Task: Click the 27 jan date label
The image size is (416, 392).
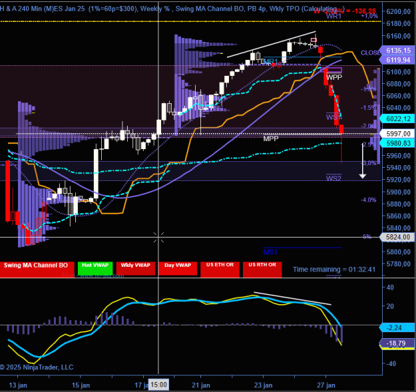Action: (325, 385)
